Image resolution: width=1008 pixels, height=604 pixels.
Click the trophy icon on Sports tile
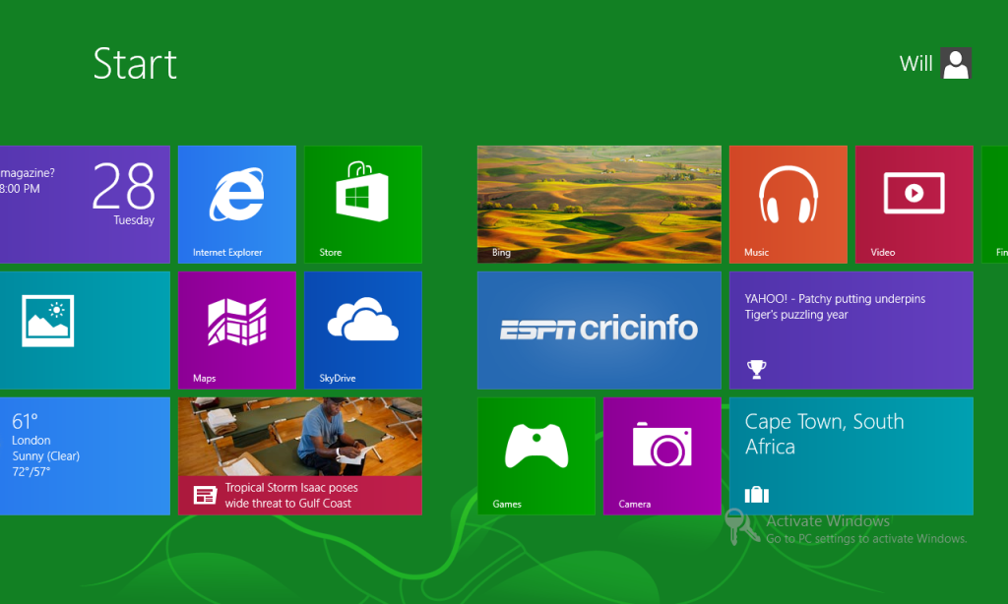pyautogui.click(x=757, y=369)
